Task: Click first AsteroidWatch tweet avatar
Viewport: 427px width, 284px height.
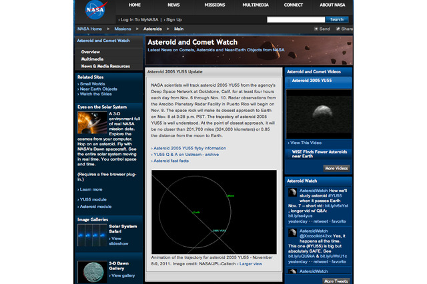Action: pyautogui.click(x=292, y=192)
